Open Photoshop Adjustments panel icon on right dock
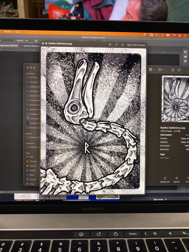Viewport: 189px width, 252px height. (x=185, y=61)
